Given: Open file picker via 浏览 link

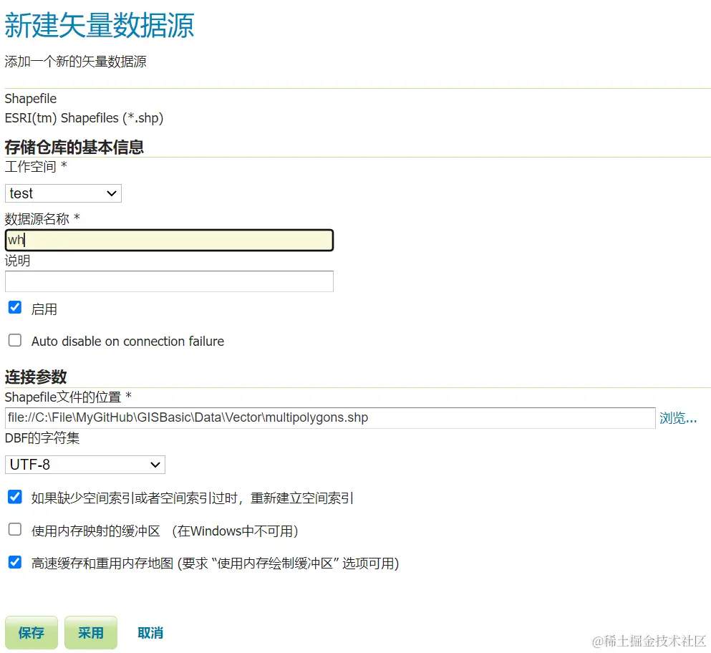Looking at the screenshot, I should pyautogui.click(x=677, y=418).
